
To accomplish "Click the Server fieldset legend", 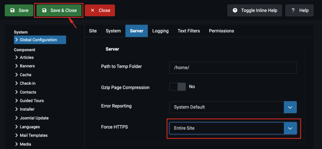I will (x=112, y=49).
